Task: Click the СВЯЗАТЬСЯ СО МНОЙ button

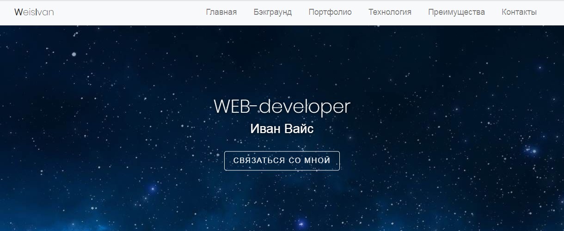Action: coord(282,161)
